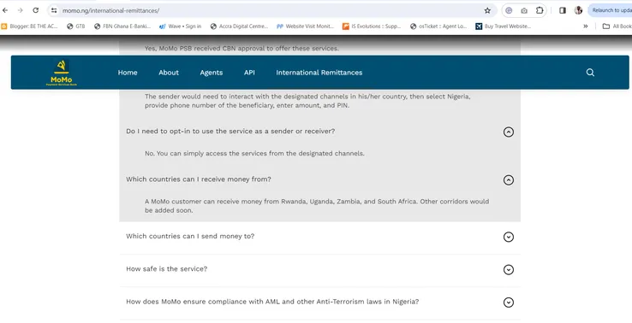
Task: Expand 'How safe is the service' chevron
Action: click(509, 269)
